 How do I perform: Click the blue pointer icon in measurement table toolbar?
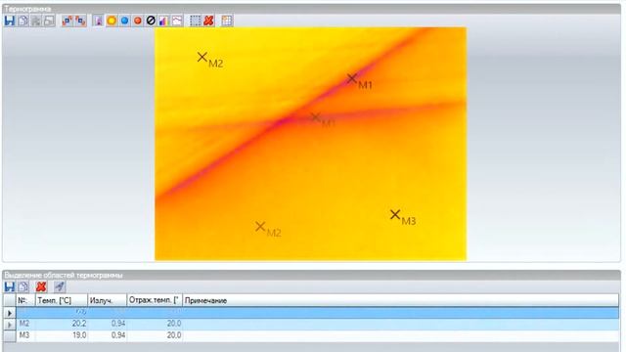[60, 286]
